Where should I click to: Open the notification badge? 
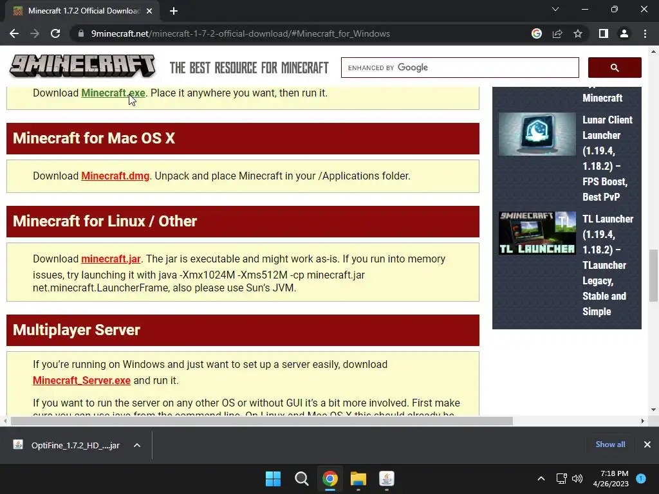click(641, 479)
